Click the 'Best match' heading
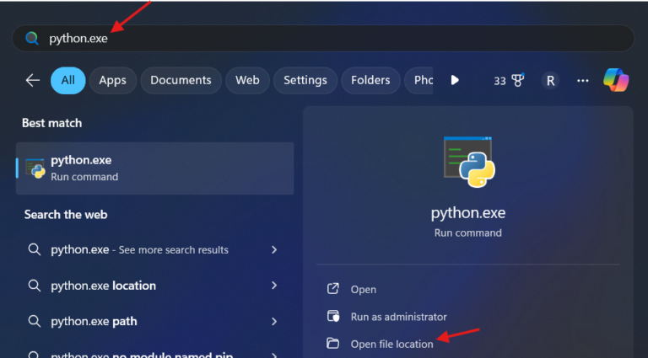 point(51,123)
